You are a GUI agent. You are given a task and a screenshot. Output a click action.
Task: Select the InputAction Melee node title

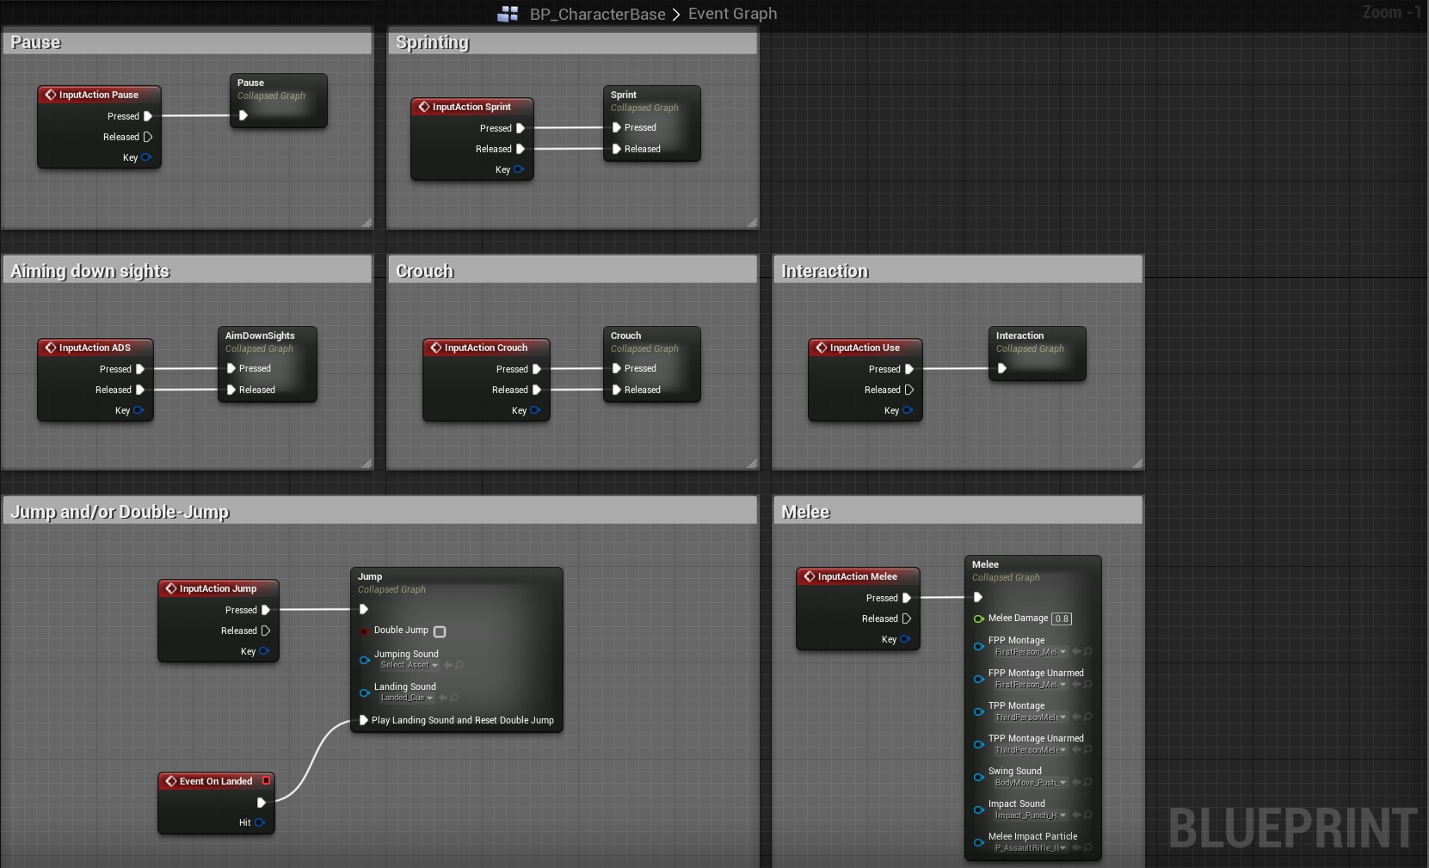point(857,576)
